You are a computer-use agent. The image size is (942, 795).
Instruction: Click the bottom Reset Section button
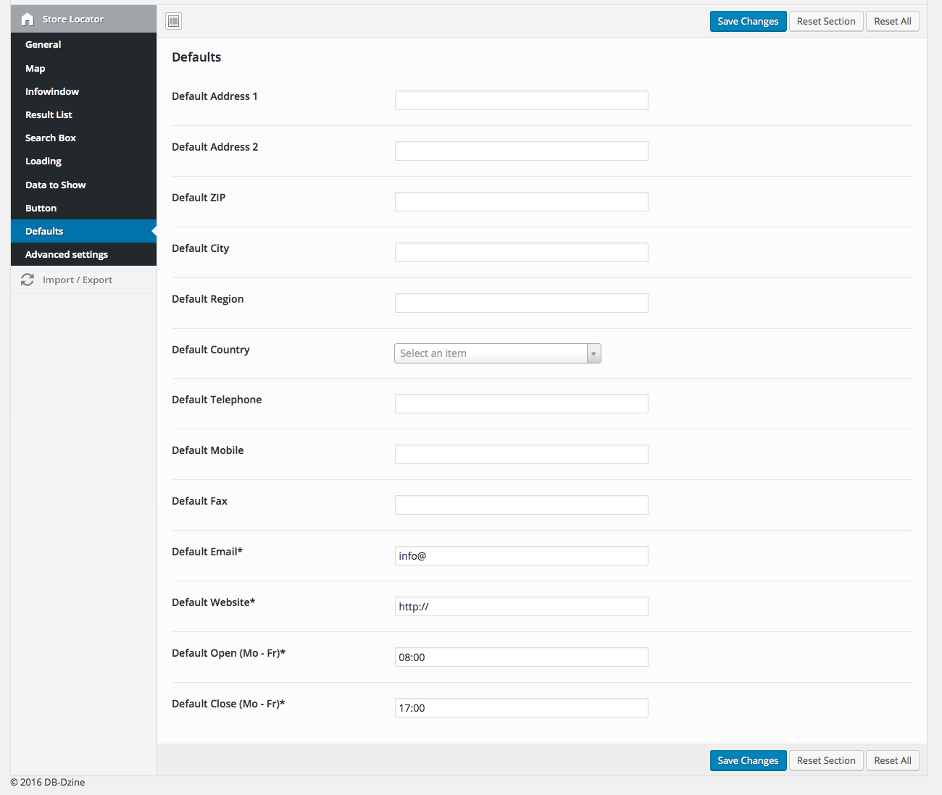826,760
